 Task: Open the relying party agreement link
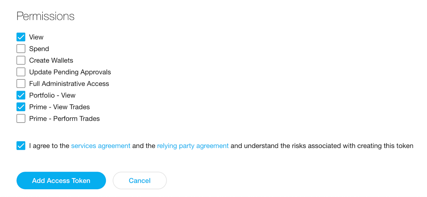193,146
